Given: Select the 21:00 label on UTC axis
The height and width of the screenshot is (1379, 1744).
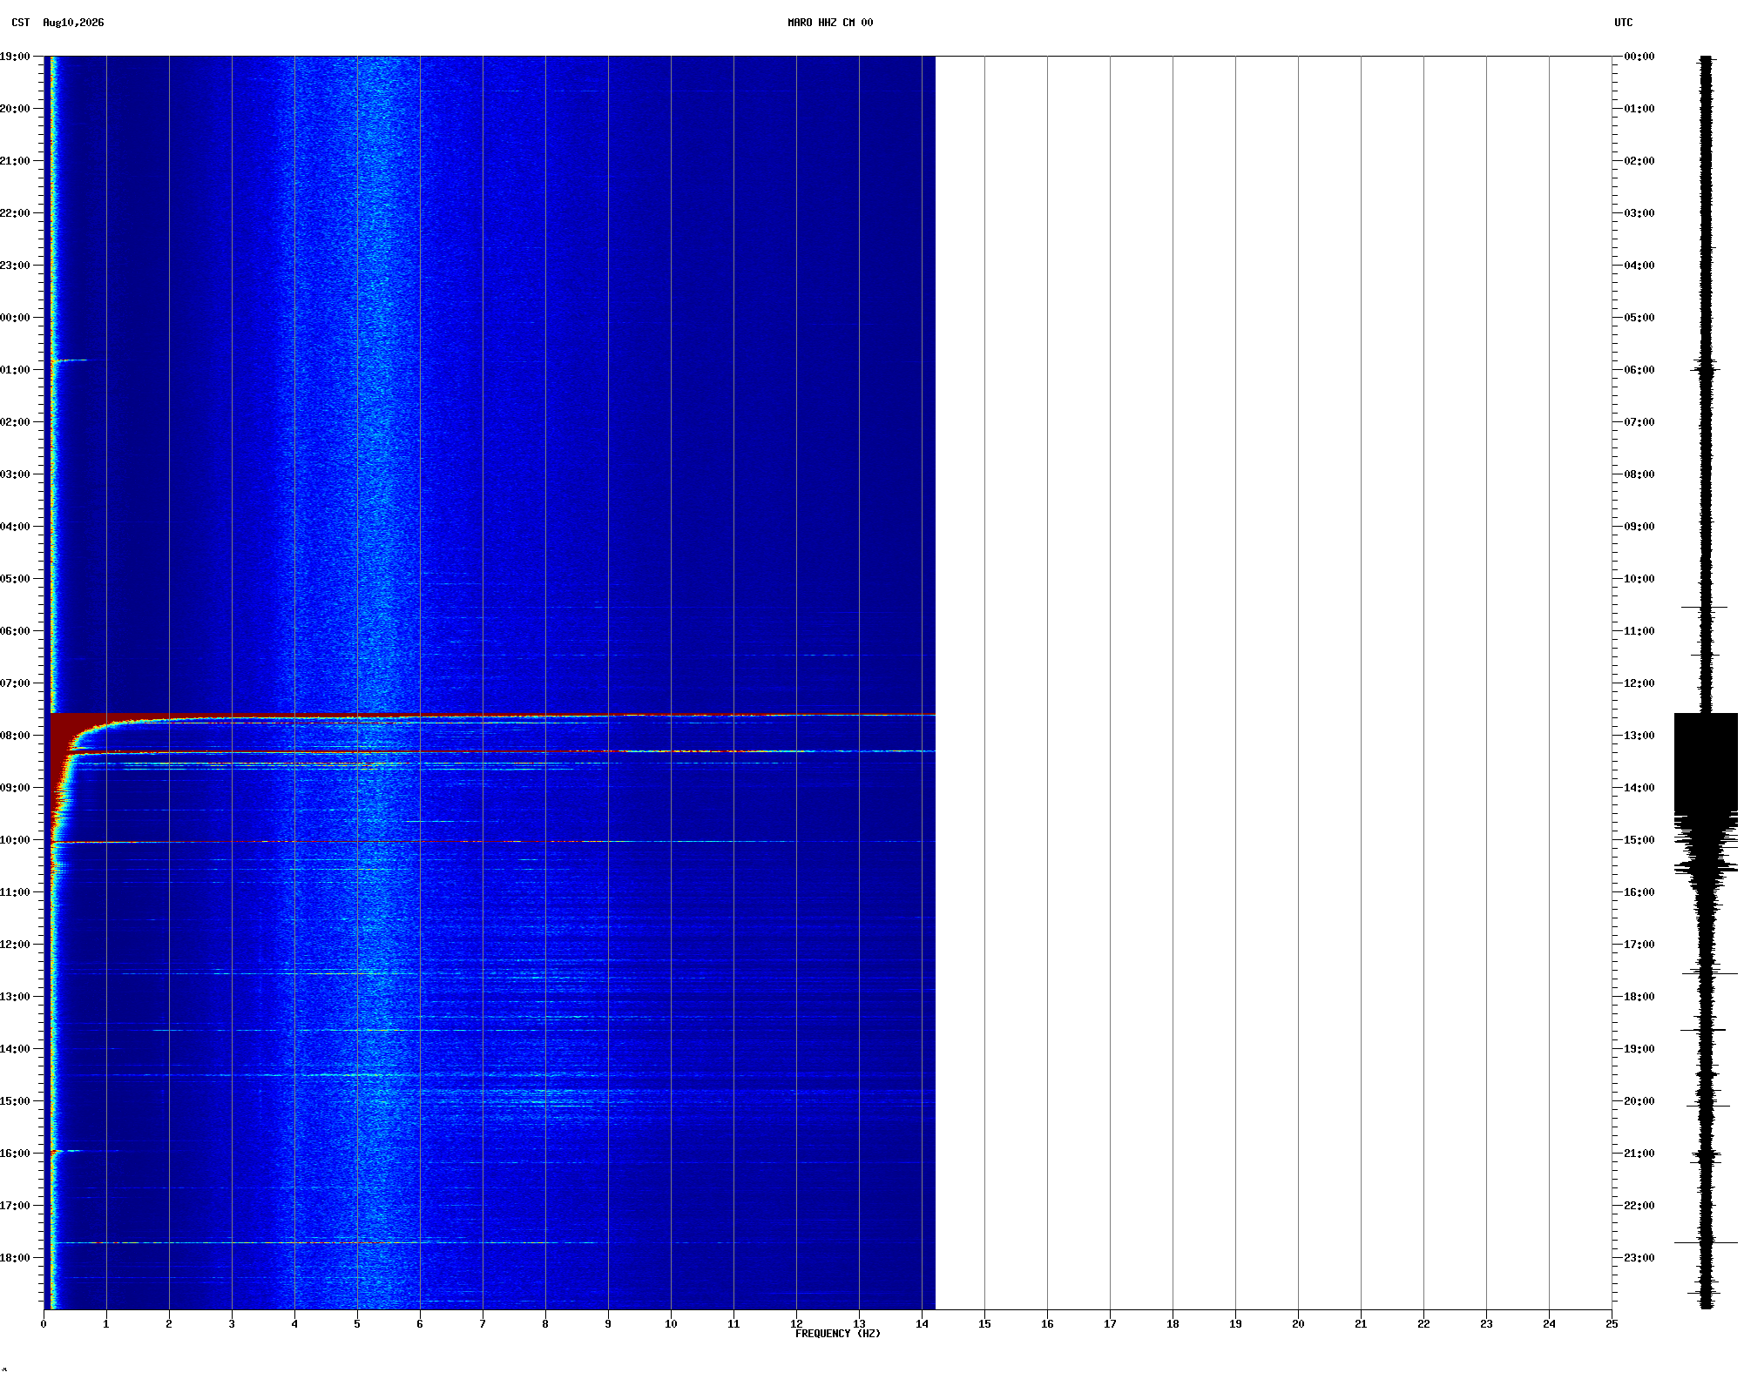Looking at the screenshot, I should pyautogui.click(x=1639, y=1154).
